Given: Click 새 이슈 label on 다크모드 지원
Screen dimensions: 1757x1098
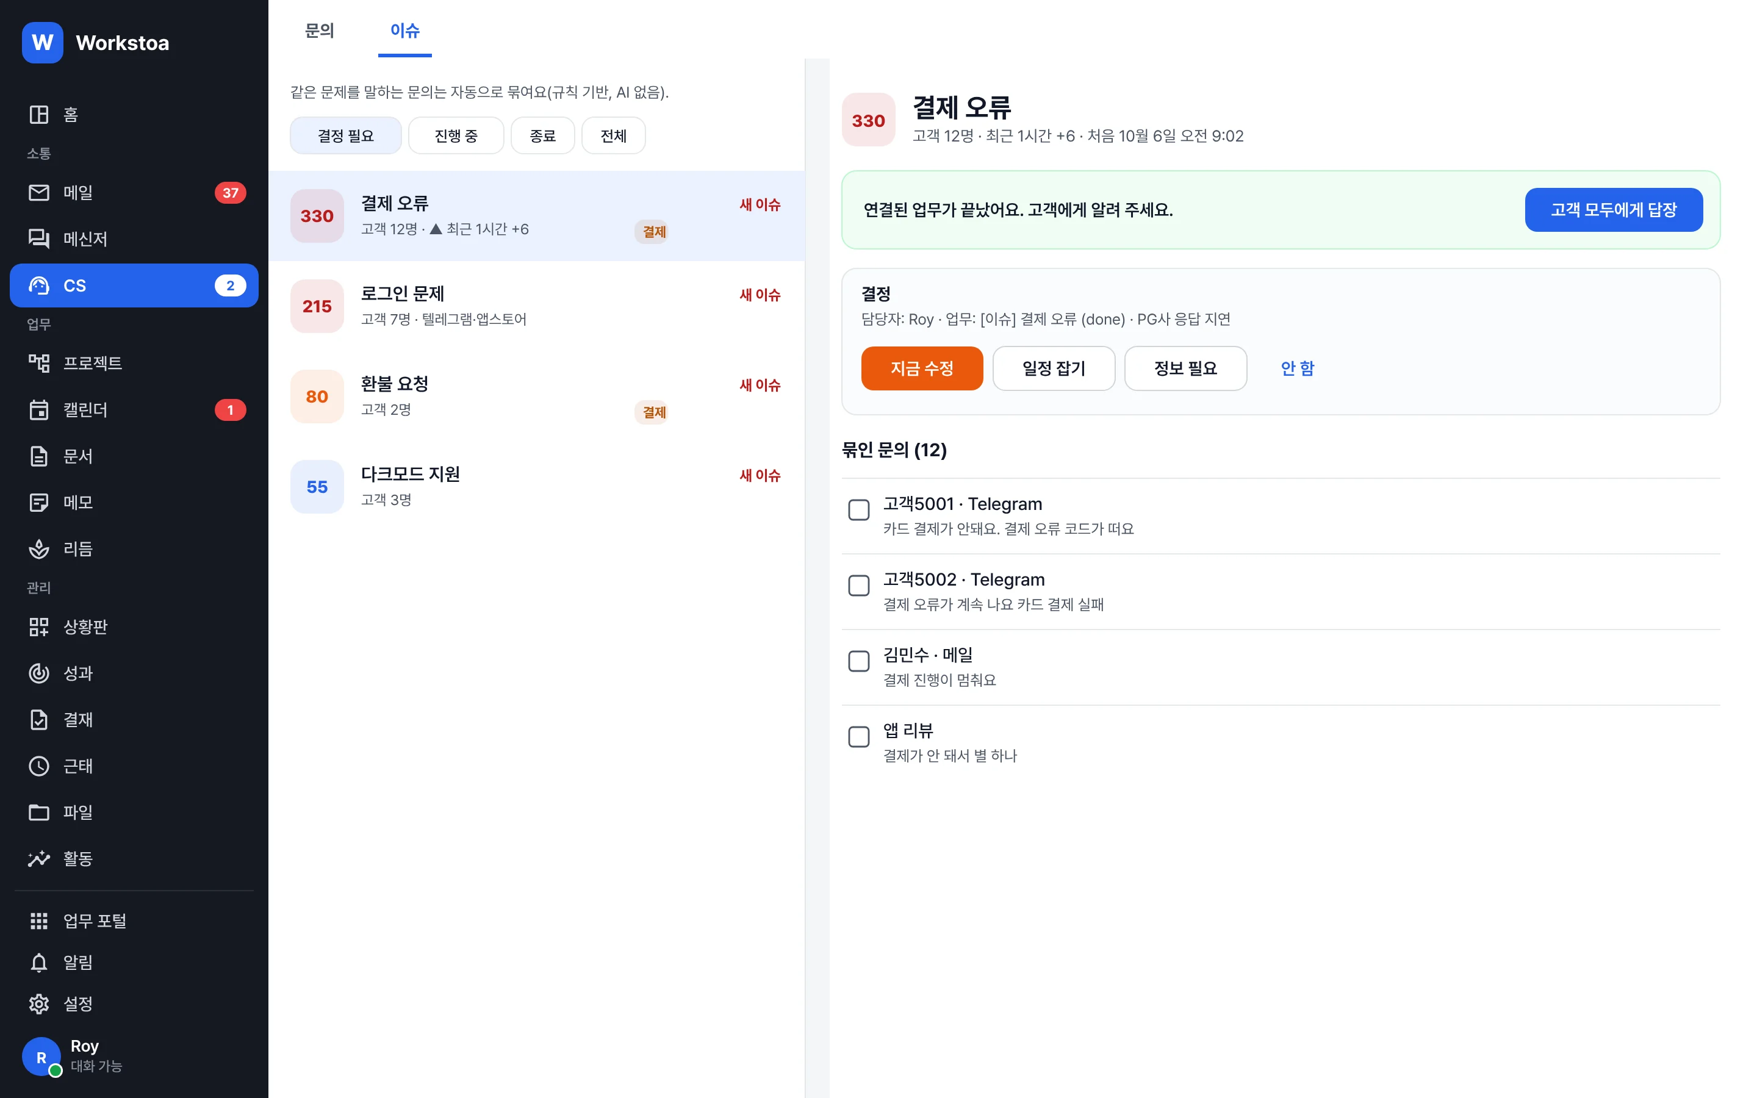Looking at the screenshot, I should [x=760, y=476].
